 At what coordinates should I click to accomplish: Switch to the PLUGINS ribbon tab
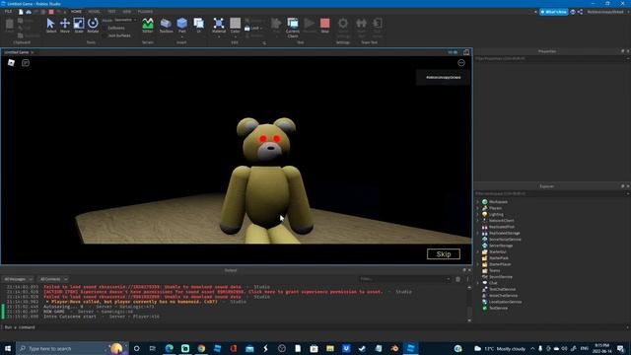pyautogui.click(x=145, y=12)
